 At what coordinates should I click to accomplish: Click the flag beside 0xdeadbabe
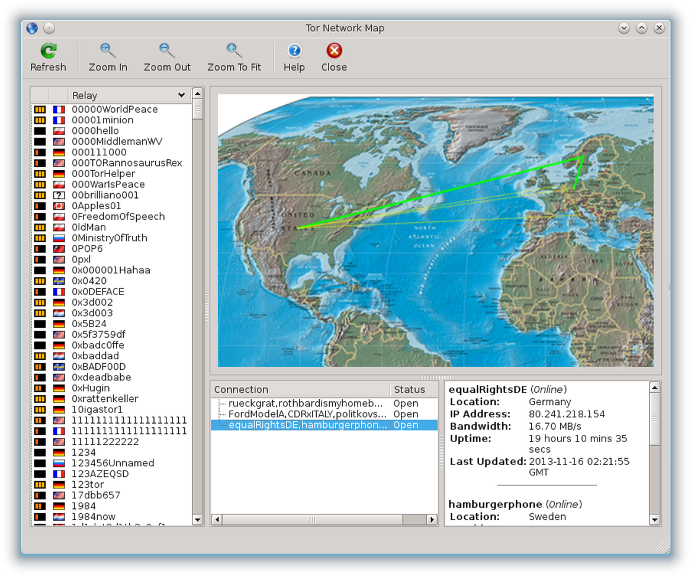pyautogui.click(x=59, y=377)
